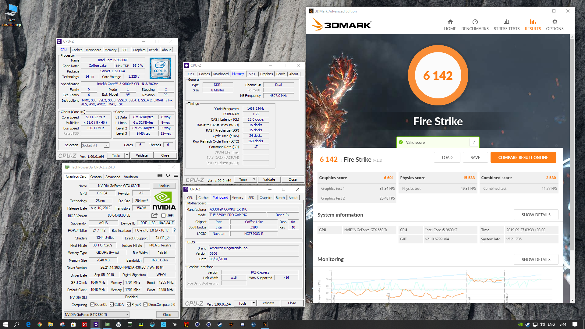This screenshot has width=585, height=329.
Task: Switch to the Advanced tab in GPU-Z
Action: [113, 177]
